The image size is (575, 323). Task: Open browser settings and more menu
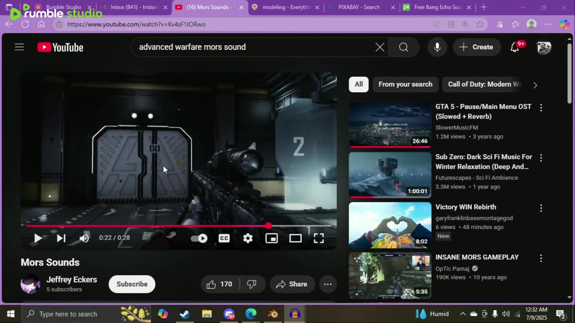tap(548, 24)
